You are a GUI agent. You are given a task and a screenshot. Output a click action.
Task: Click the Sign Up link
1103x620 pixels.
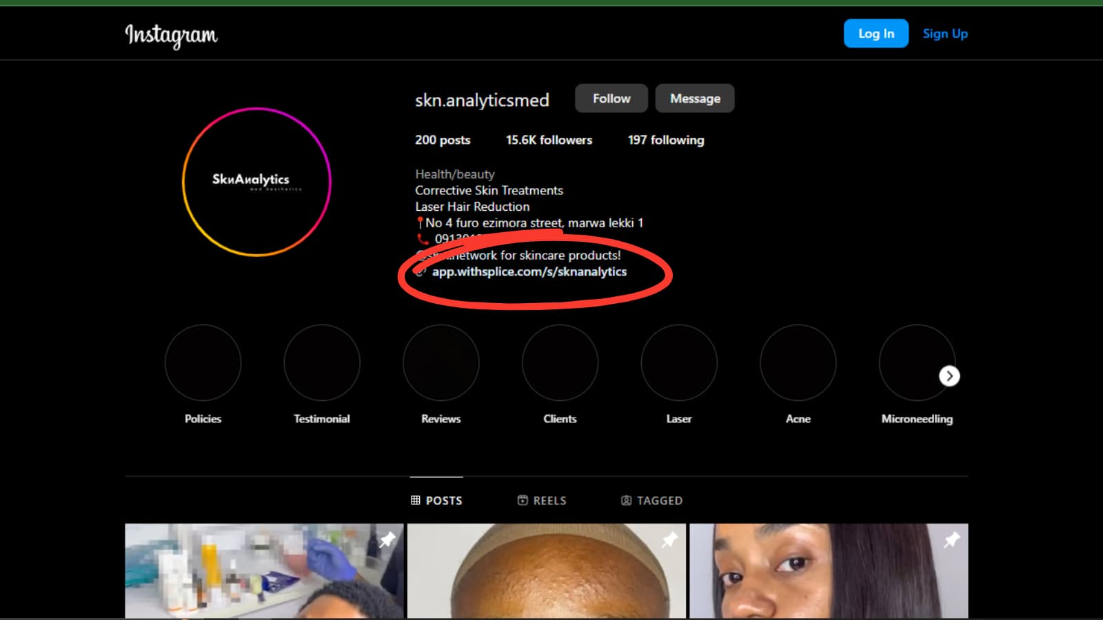[945, 34]
